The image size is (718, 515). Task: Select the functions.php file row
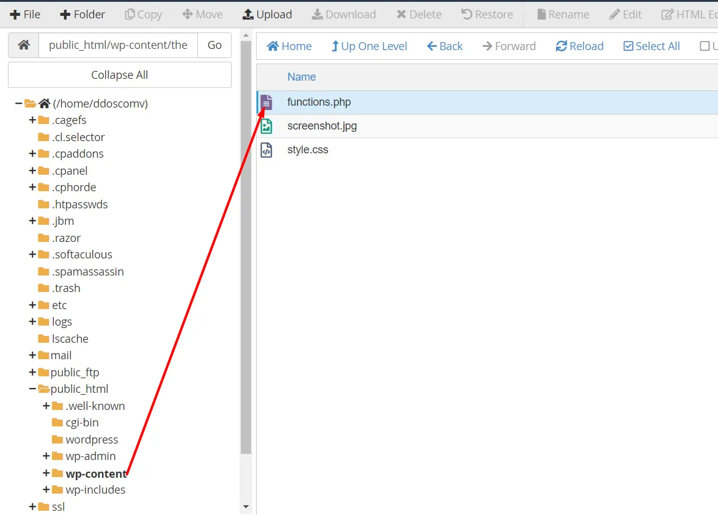(x=487, y=102)
